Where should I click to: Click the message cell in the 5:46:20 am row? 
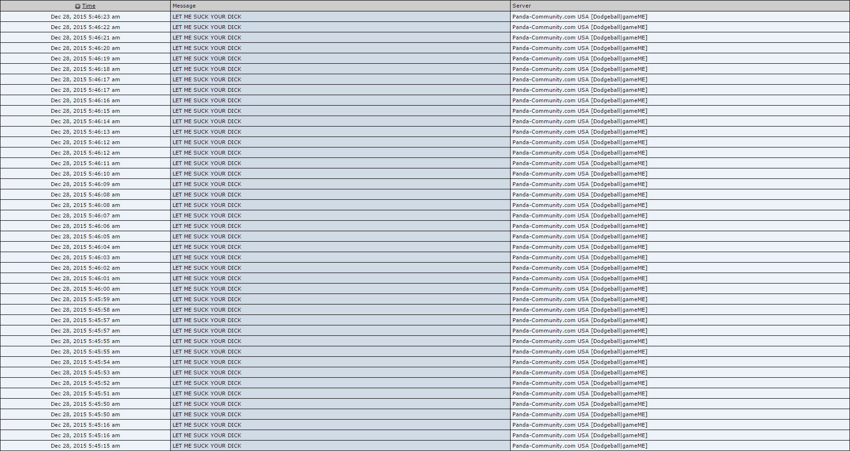207,48
